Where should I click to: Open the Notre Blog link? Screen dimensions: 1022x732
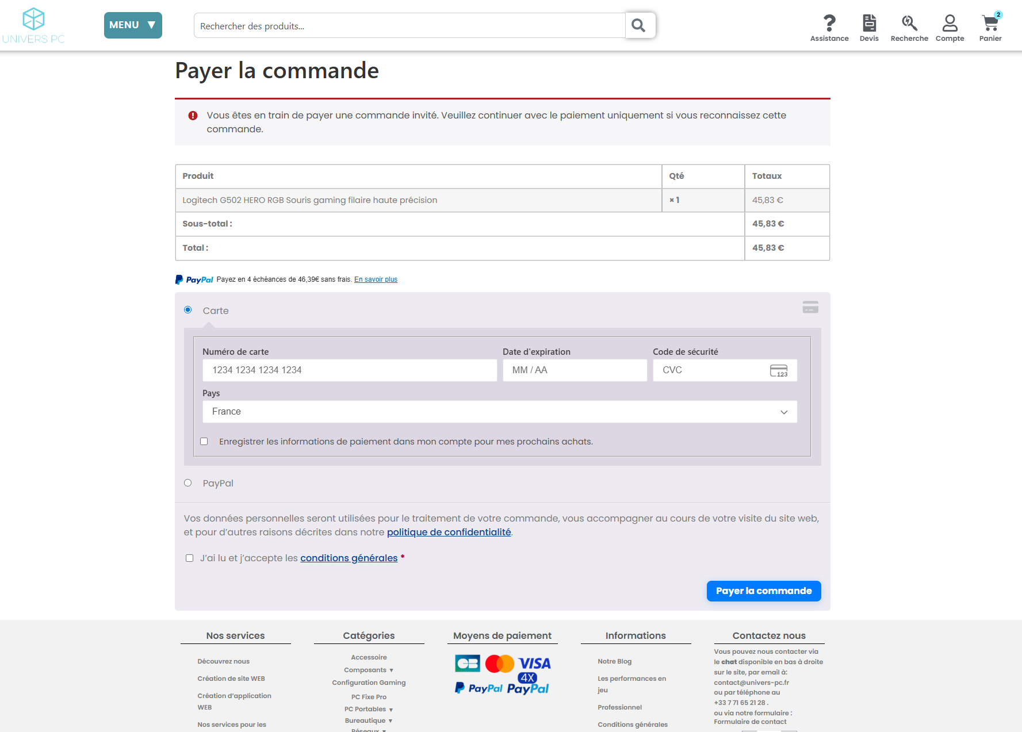(614, 661)
